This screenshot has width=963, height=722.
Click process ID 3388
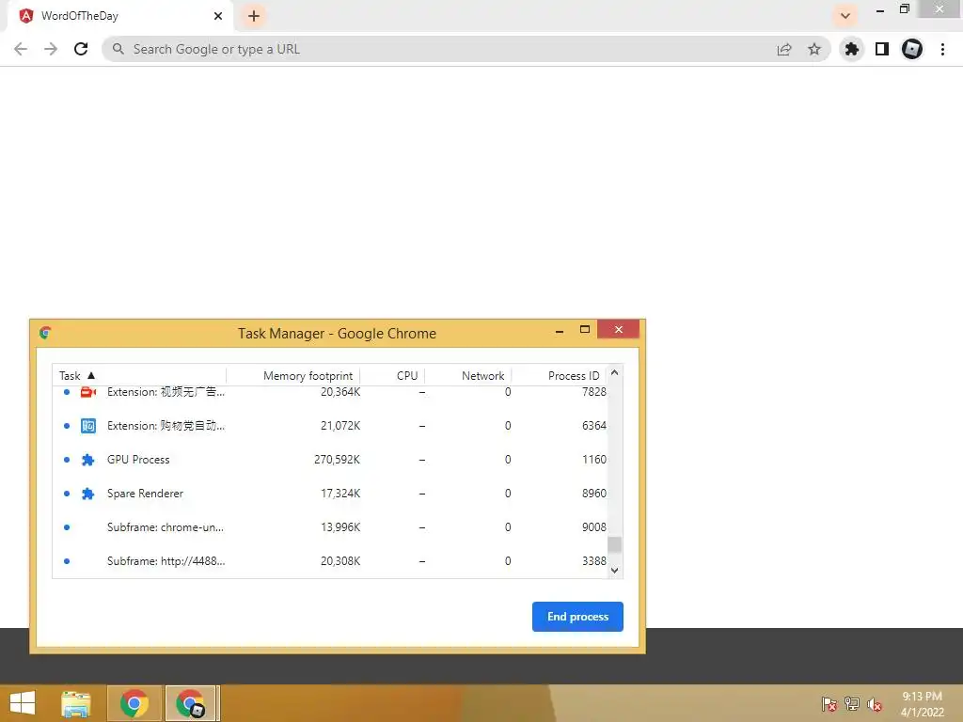(x=594, y=561)
